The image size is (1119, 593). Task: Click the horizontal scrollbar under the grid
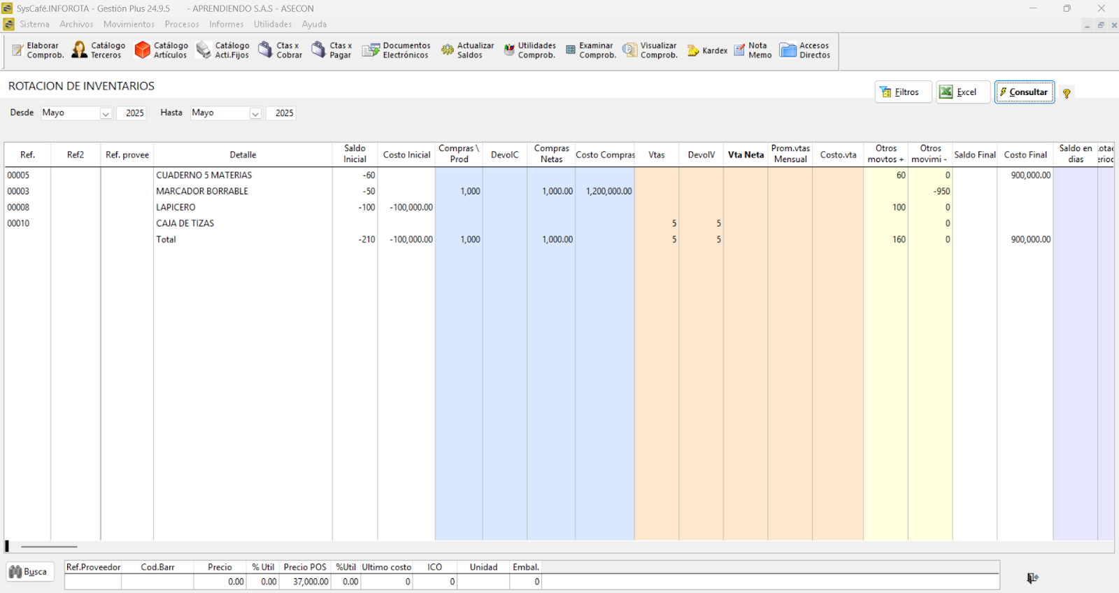[x=49, y=547]
